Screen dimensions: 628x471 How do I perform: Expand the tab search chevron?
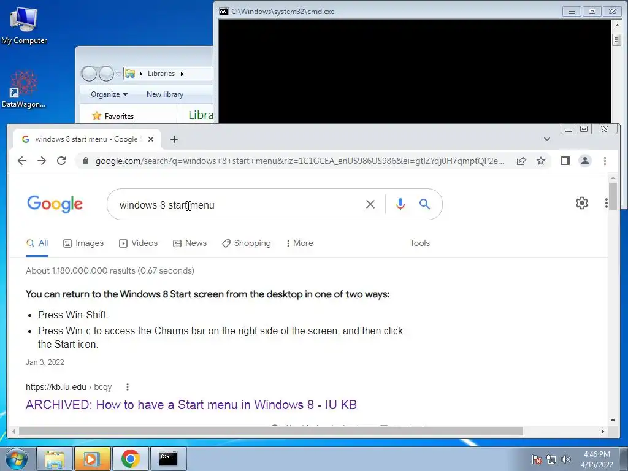click(546, 139)
